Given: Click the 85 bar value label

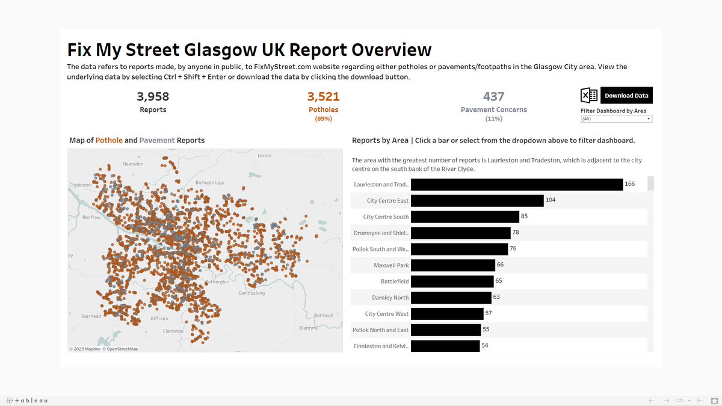Looking at the screenshot, I should point(525,217).
